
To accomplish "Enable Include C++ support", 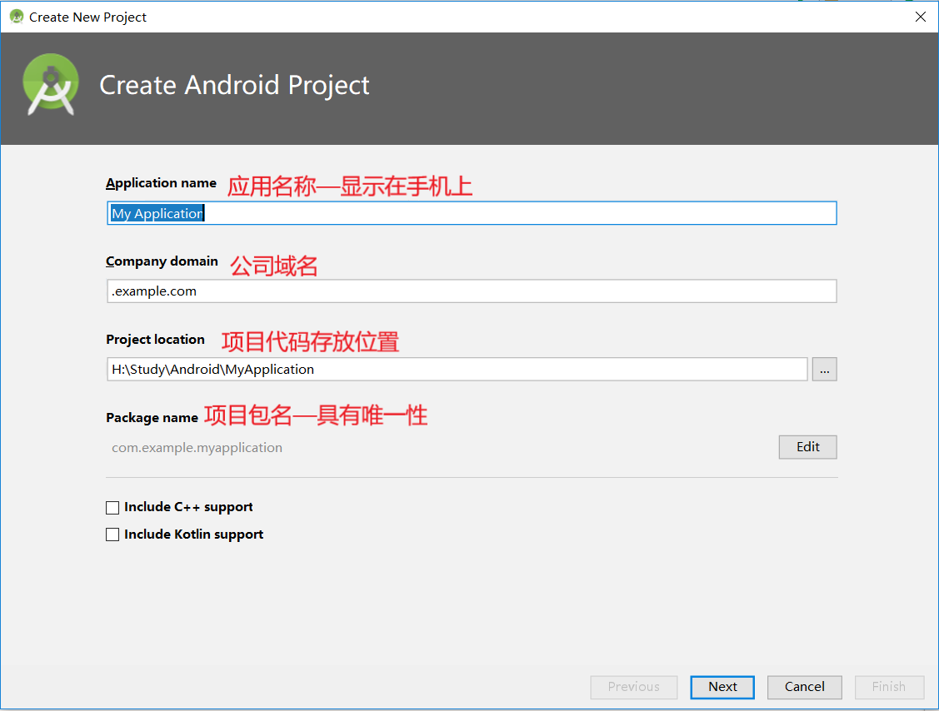I will point(112,507).
